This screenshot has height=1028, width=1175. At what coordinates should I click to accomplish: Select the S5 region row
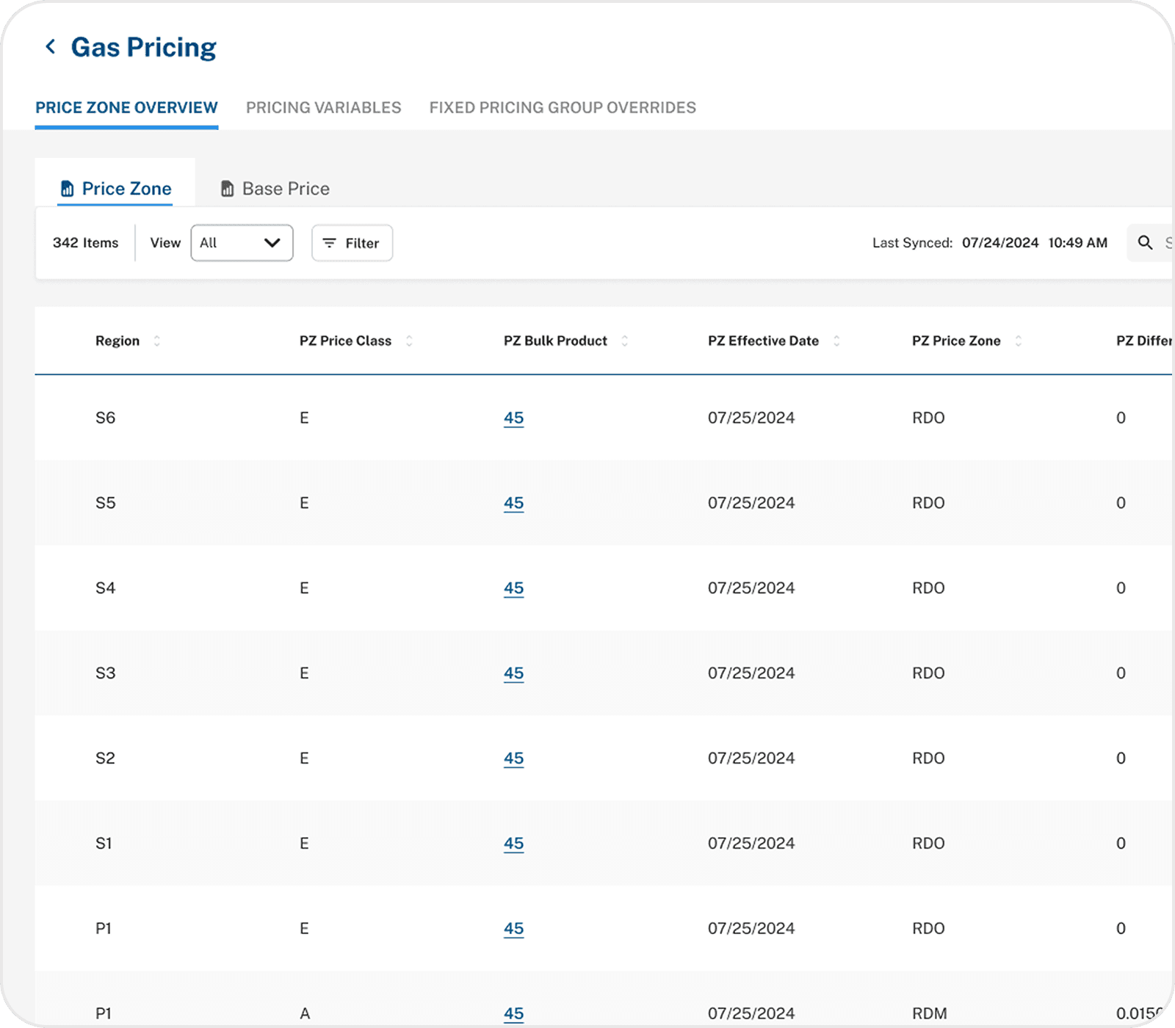tap(106, 503)
